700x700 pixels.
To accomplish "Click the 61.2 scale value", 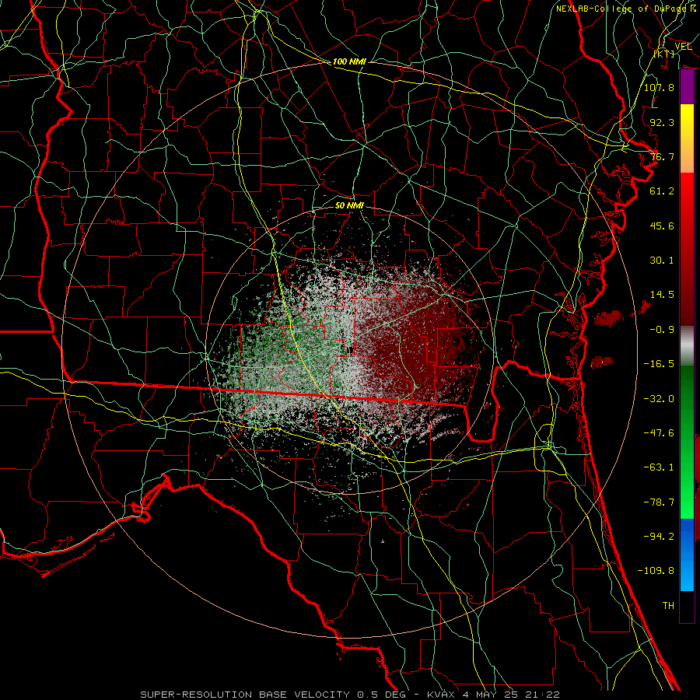I will coord(662,191).
